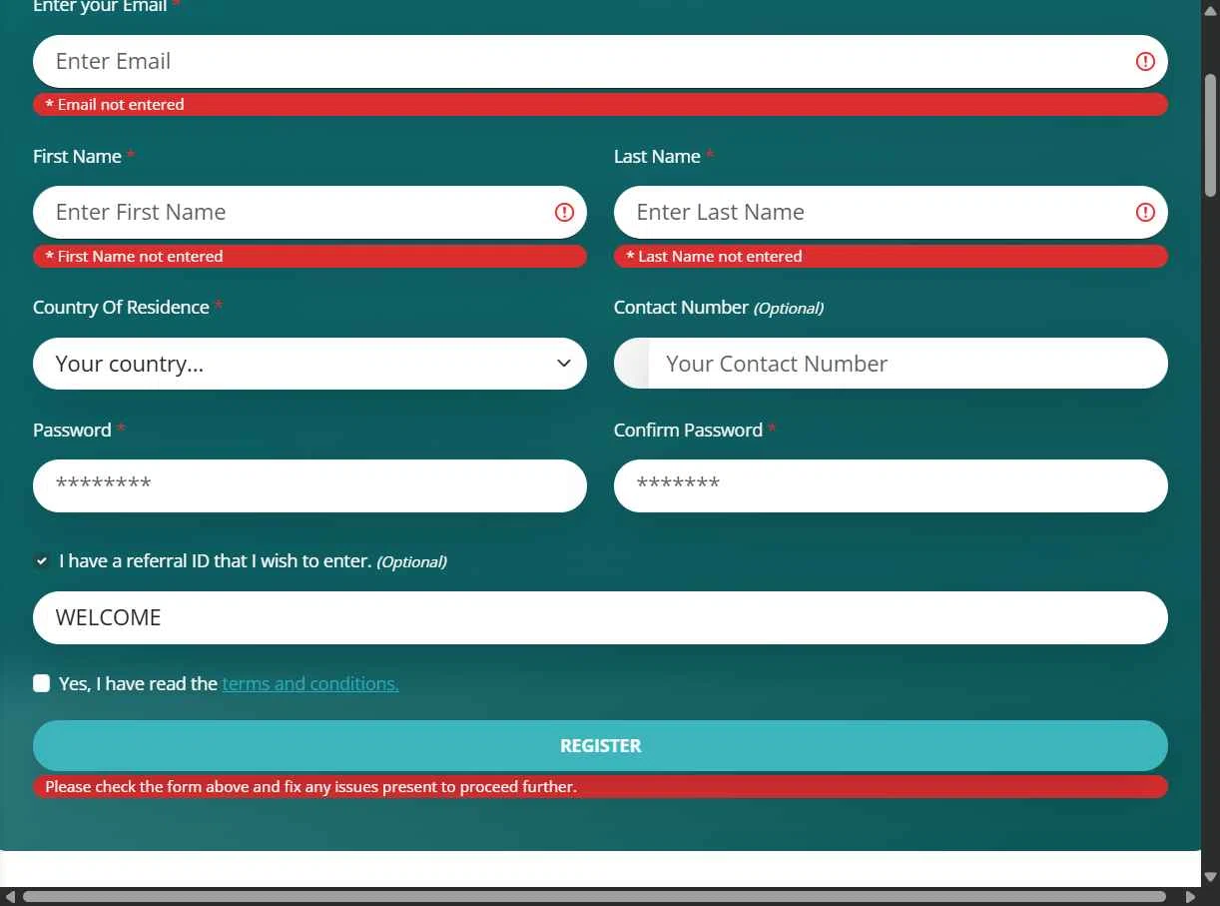Click the country code box beside Contact Number
The image size is (1220, 906).
point(631,364)
